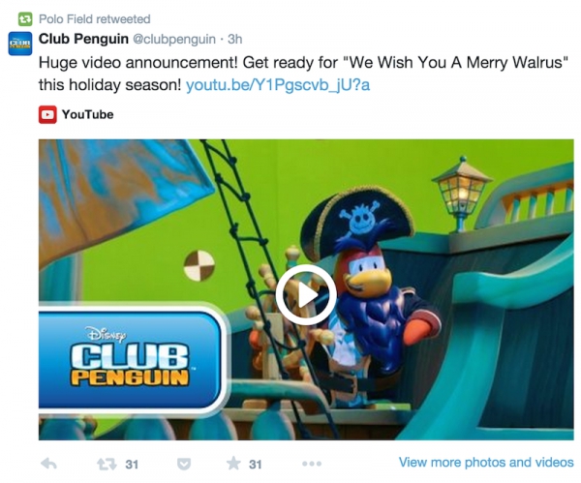The image size is (581, 483).
Task: Favorite the tweet with the star icon
Action: pyautogui.click(x=233, y=463)
